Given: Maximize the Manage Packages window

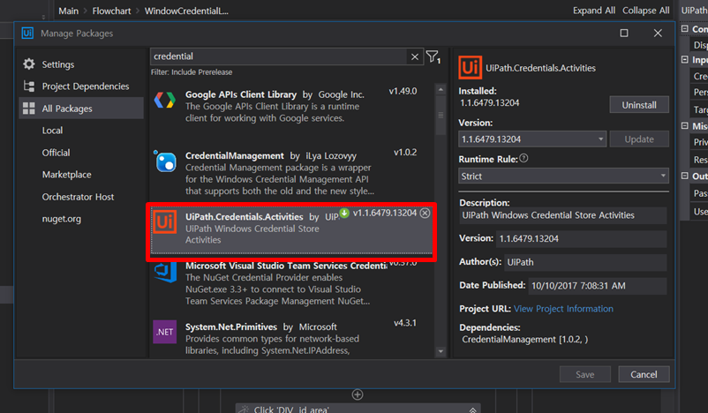Looking at the screenshot, I should coord(624,33).
